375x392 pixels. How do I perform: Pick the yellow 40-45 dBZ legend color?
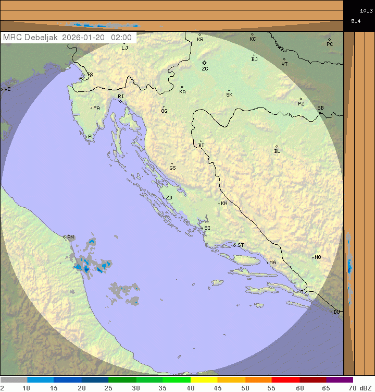click(204, 380)
